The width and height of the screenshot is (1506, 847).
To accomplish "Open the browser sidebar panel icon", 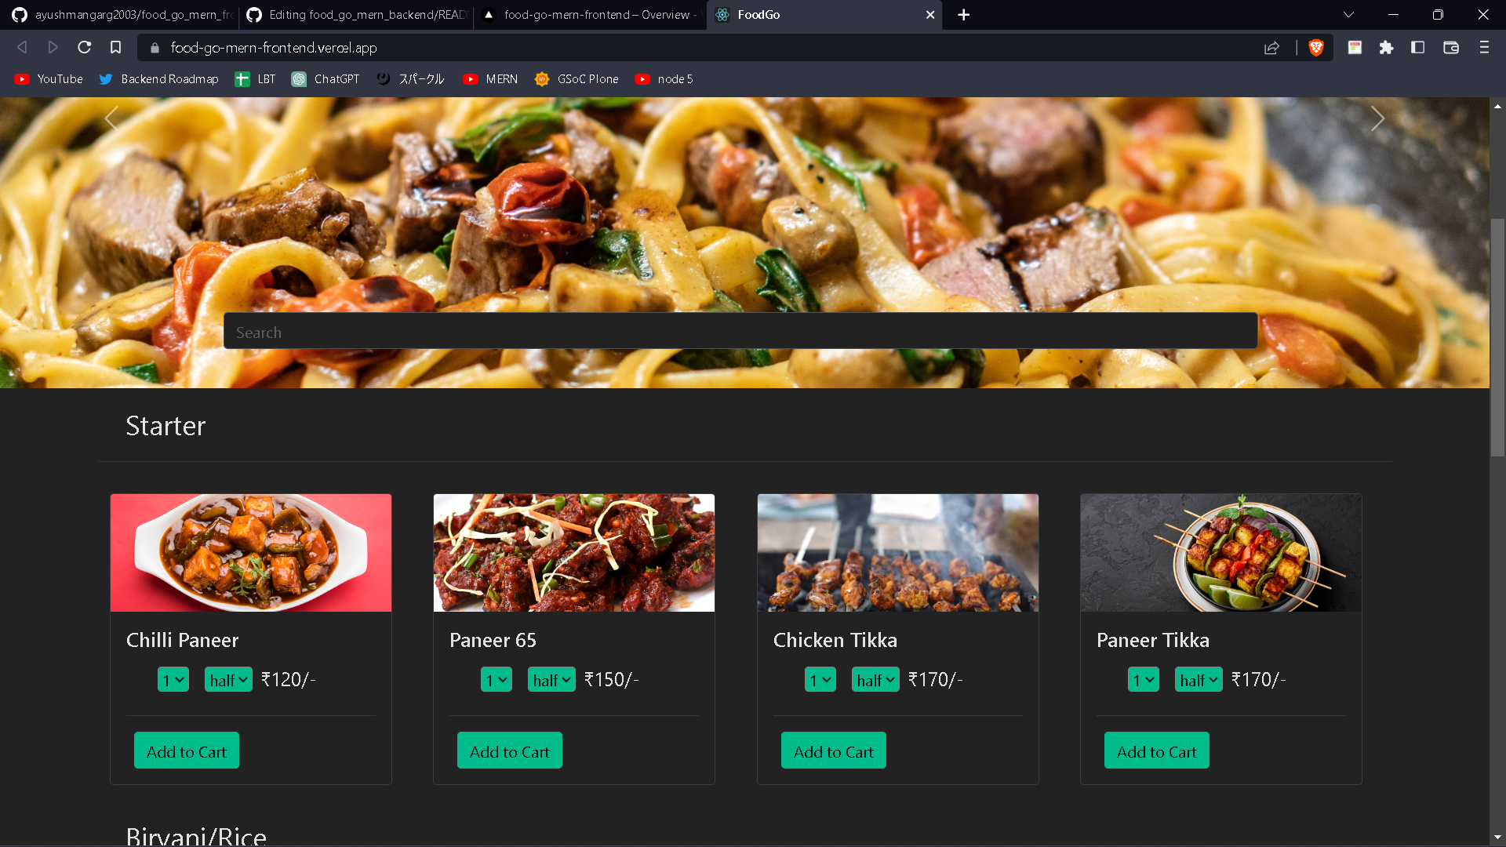I will tap(1418, 48).
